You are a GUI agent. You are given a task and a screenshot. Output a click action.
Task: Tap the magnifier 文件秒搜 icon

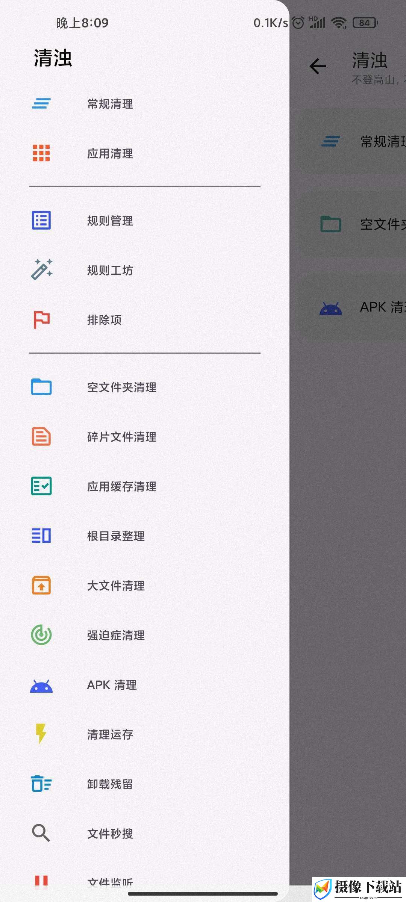(41, 833)
